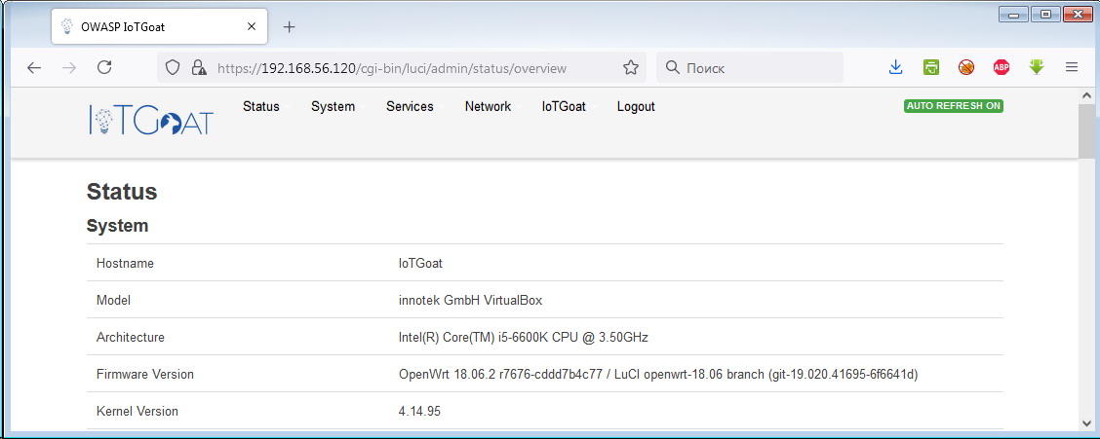Click the page scrollbar up arrow

(1086, 95)
